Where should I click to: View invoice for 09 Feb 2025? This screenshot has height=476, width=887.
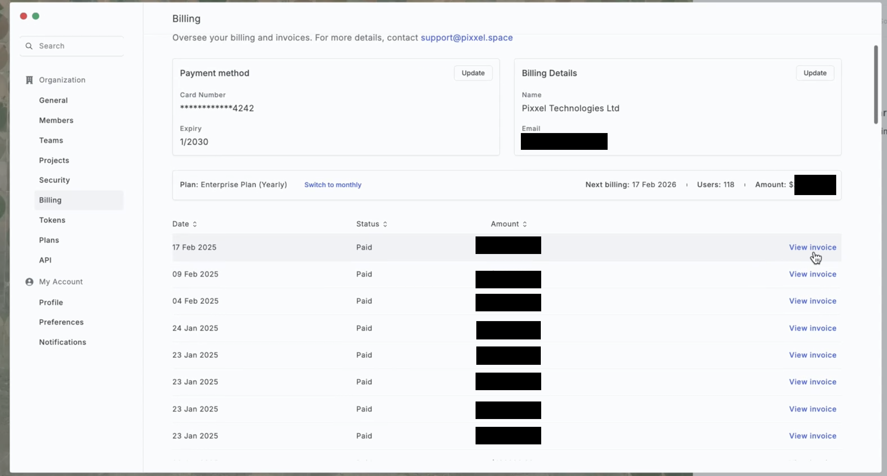click(812, 274)
